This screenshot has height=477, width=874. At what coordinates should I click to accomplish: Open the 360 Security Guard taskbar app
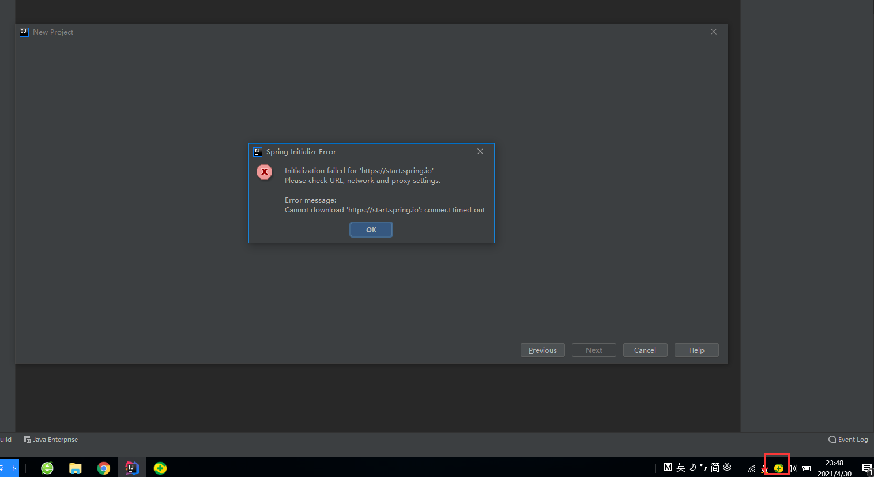[x=160, y=468]
